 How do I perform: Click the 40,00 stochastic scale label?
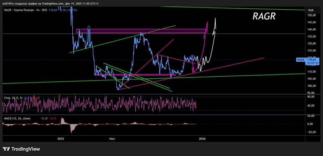click(311, 106)
